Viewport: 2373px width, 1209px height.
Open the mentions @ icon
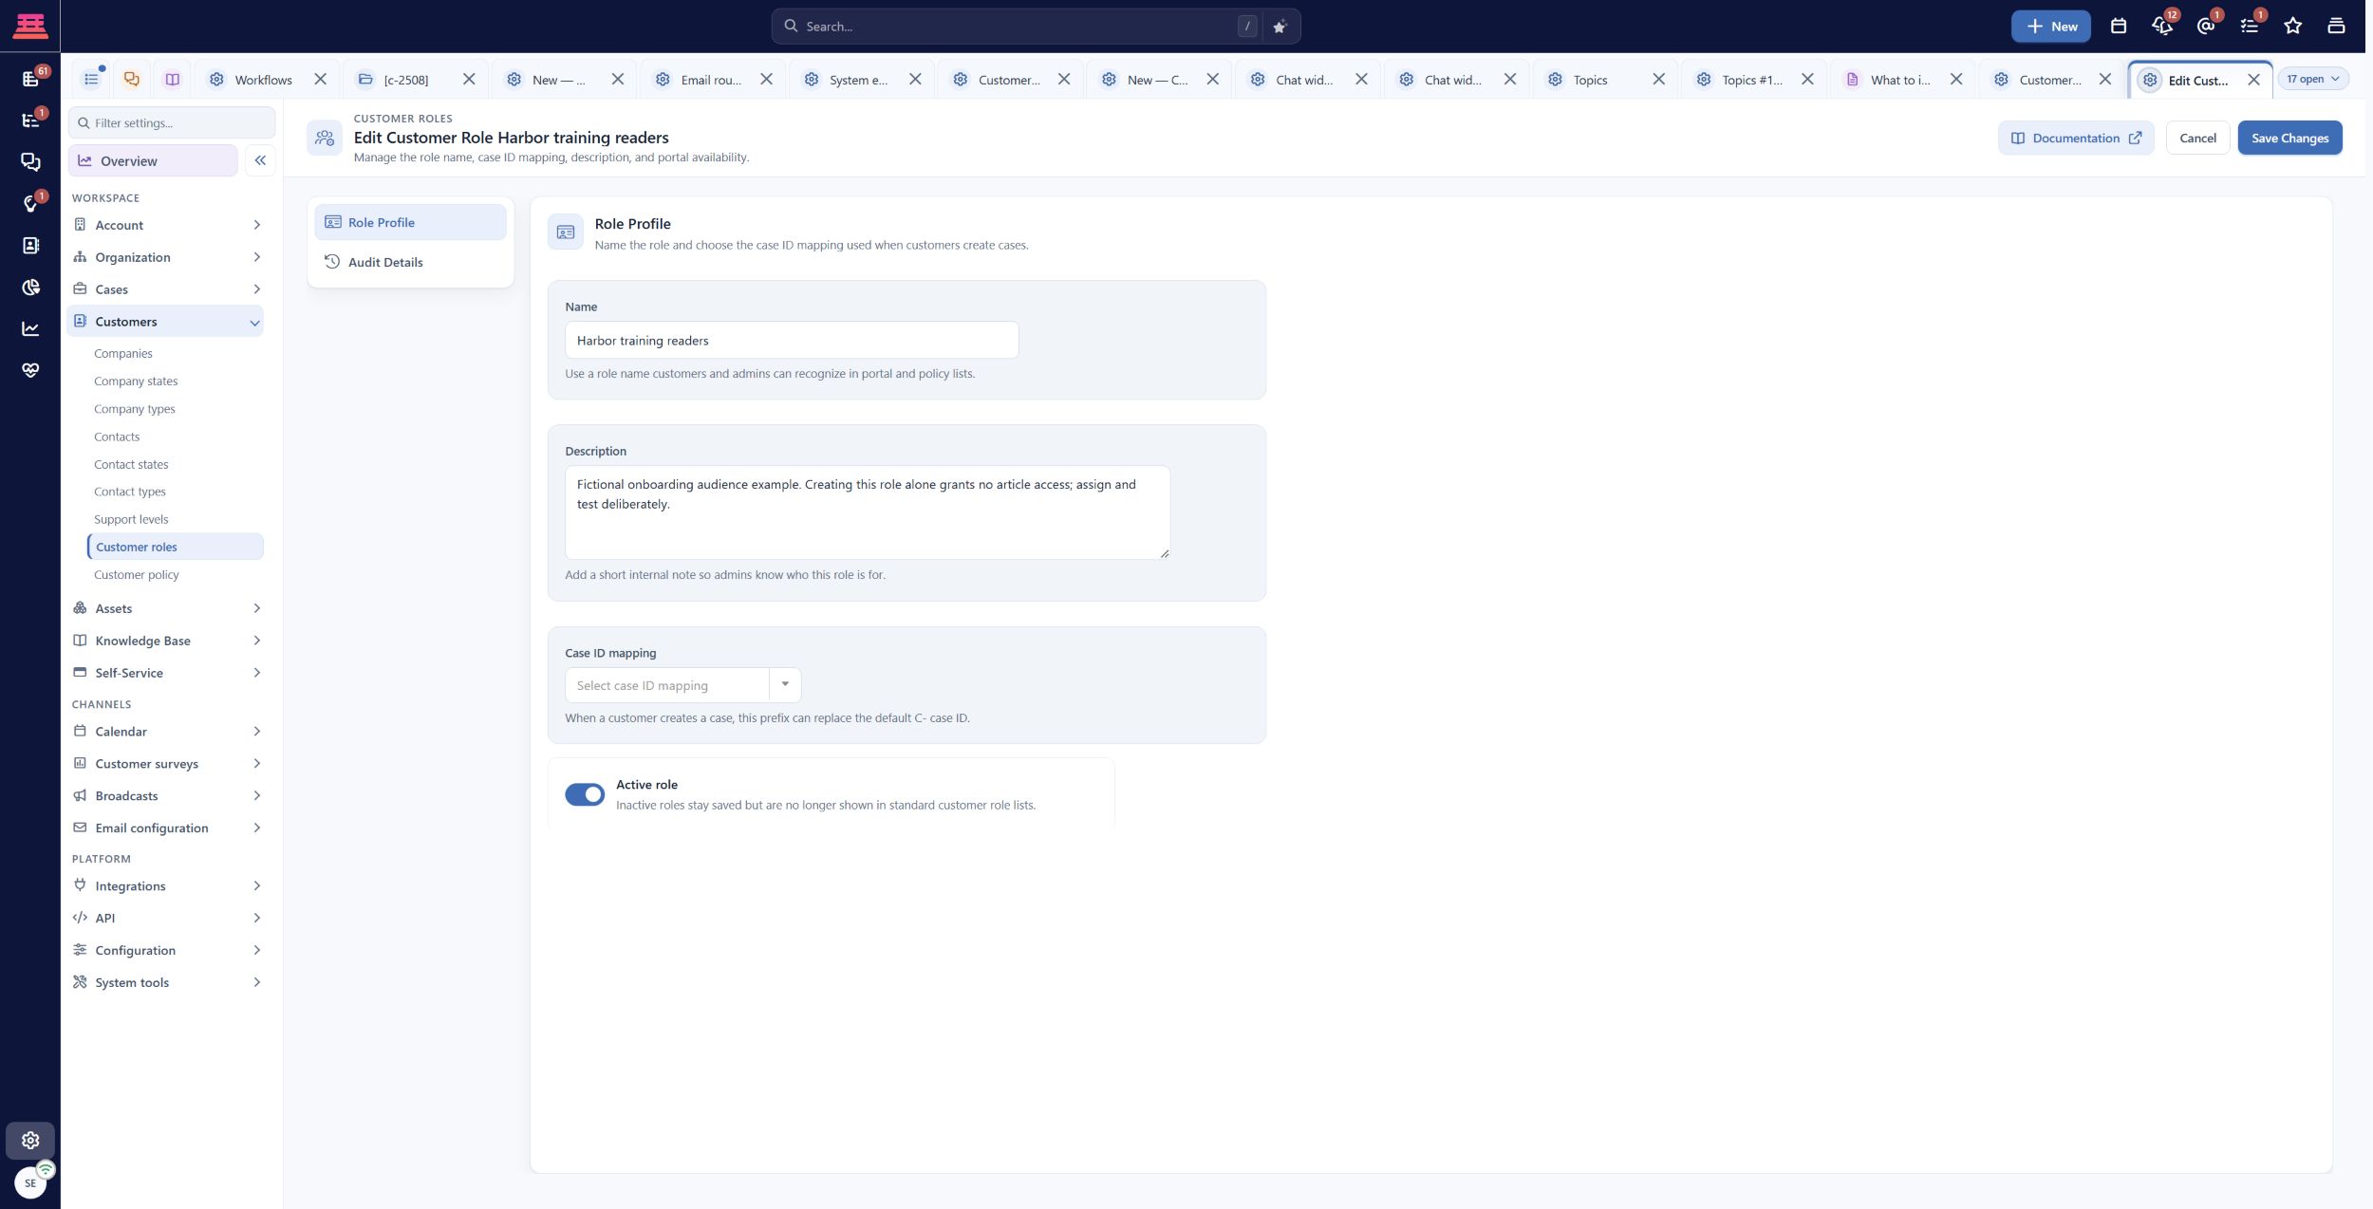point(2206,27)
